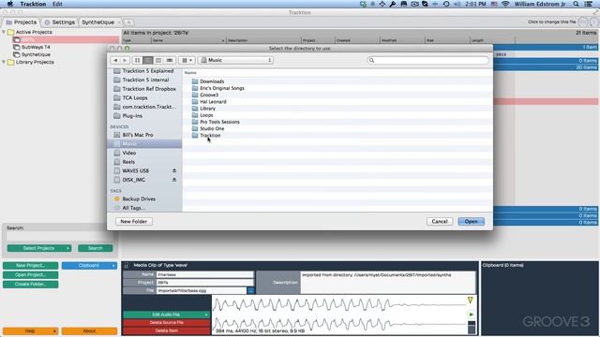Switch file dialog to column view
This screenshot has height=337, width=600.
point(158,60)
